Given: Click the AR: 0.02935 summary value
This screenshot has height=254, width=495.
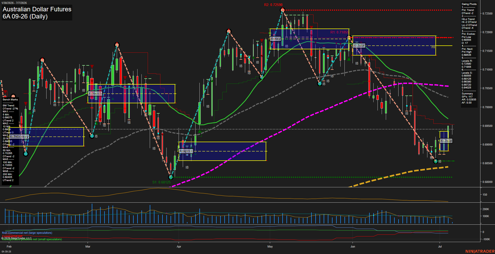Looking at the screenshot, I should (x=469, y=100).
